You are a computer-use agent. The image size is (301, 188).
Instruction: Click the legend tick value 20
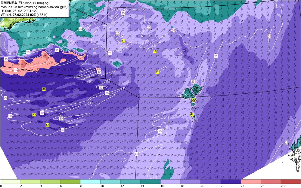click(x=202, y=186)
